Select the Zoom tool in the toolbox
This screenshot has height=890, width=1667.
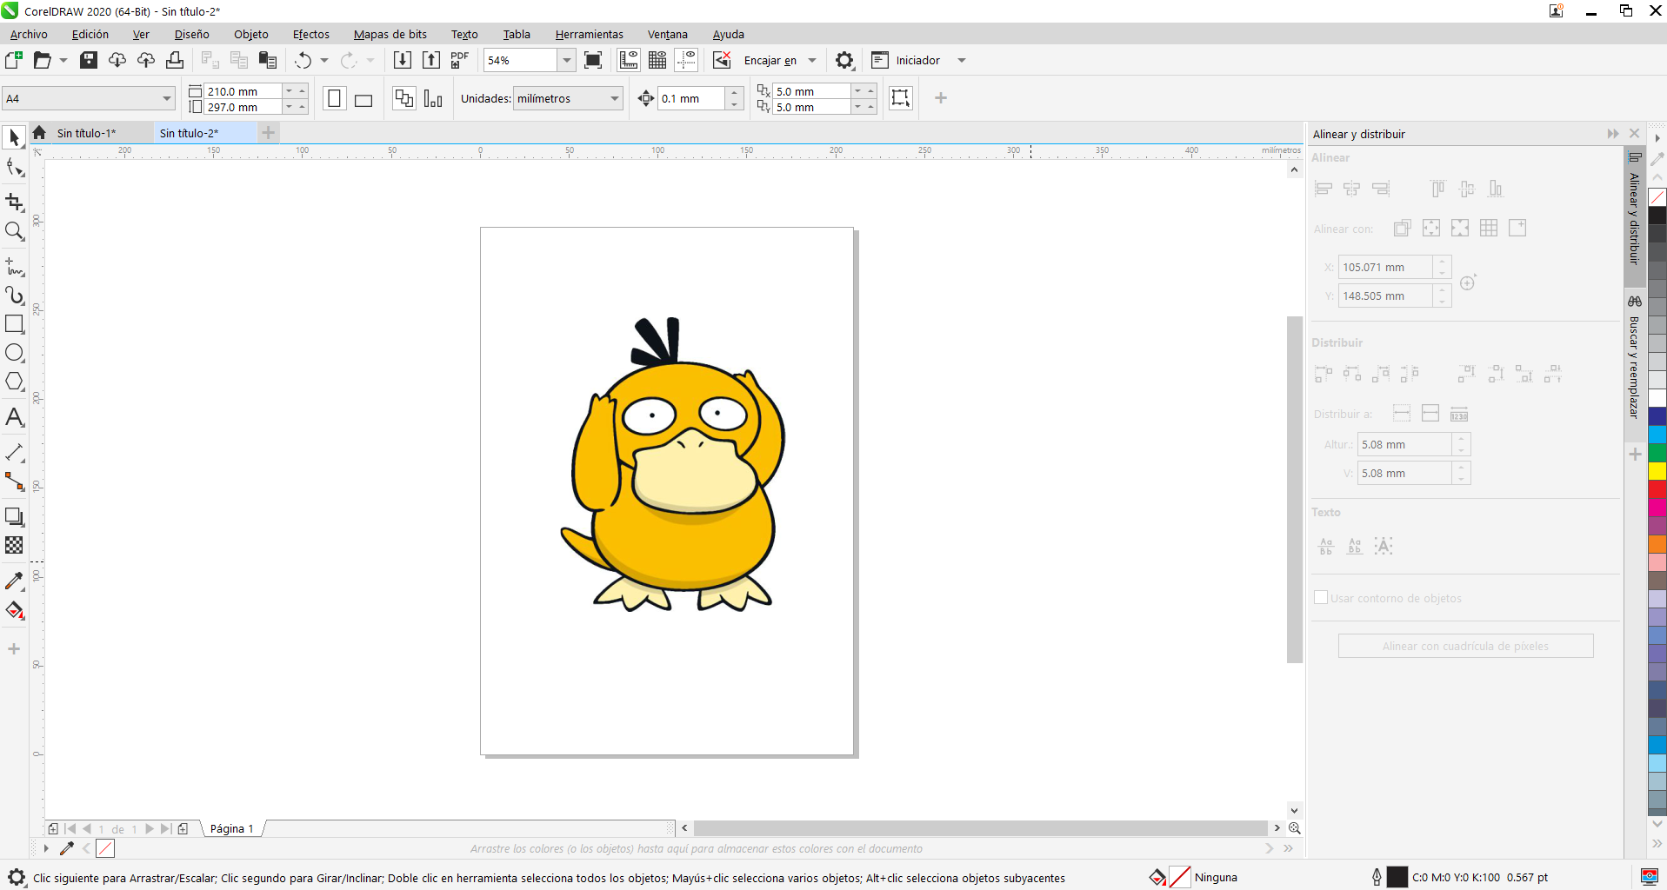pyautogui.click(x=15, y=231)
